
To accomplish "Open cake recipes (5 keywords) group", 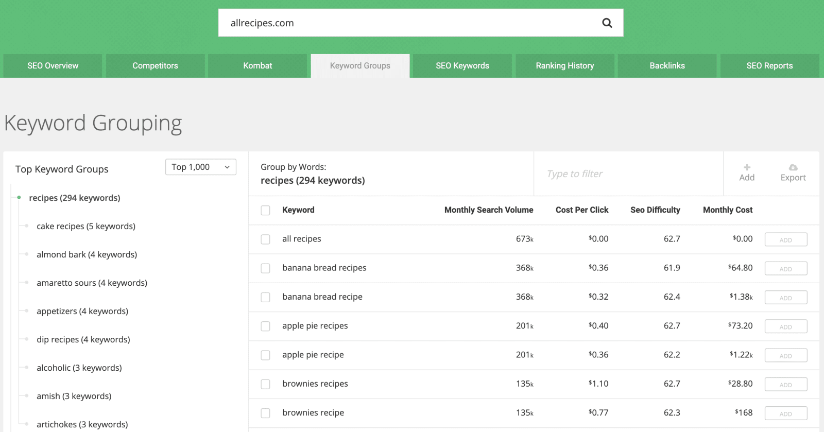I will (86, 226).
